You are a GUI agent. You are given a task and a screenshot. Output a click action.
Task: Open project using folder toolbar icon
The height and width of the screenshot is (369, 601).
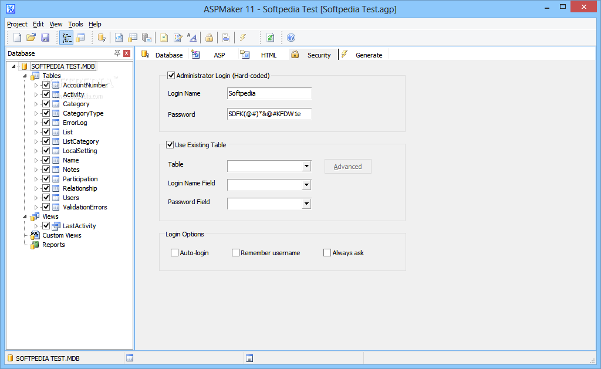(x=31, y=38)
